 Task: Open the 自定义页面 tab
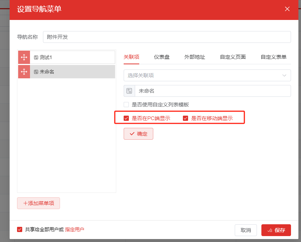click(233, 57)
